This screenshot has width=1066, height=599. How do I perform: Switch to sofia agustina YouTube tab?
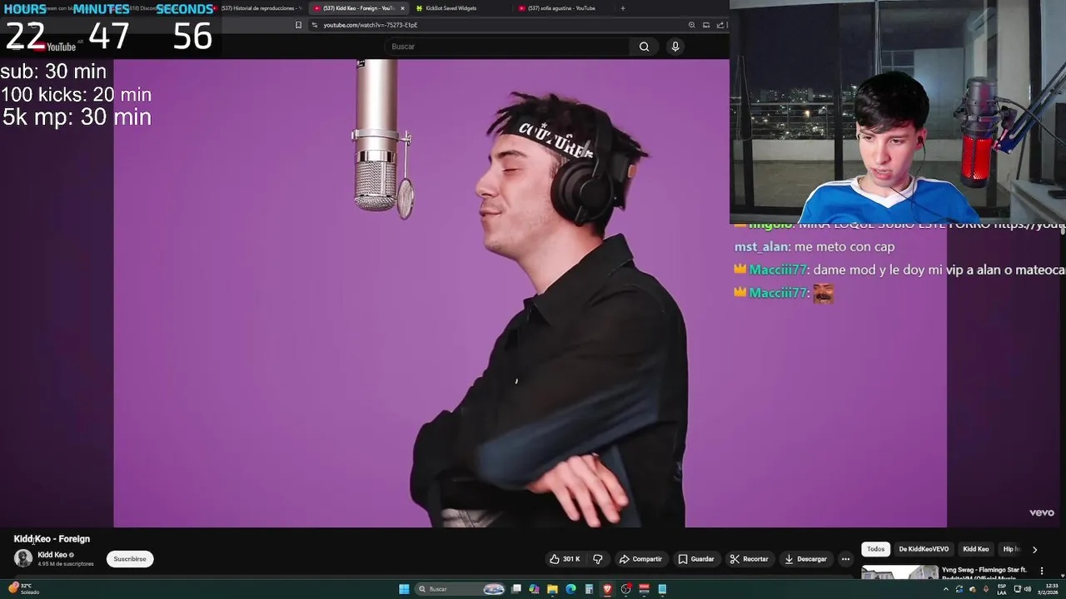coord(561,8)
